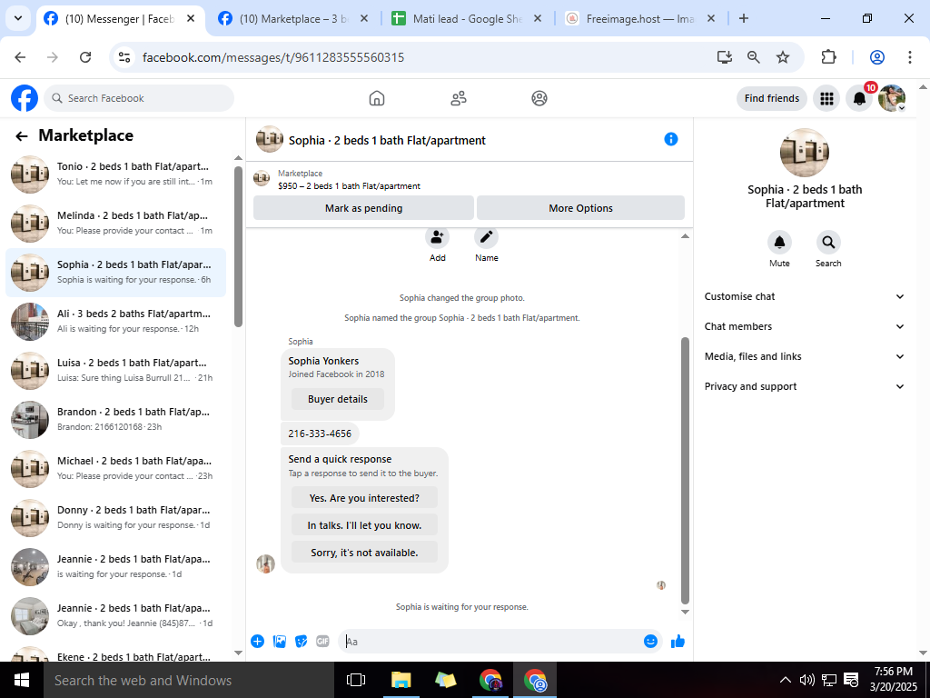Open Chrome extensions puzzle icon
930x698 pixels.
(x=828, y=57)
